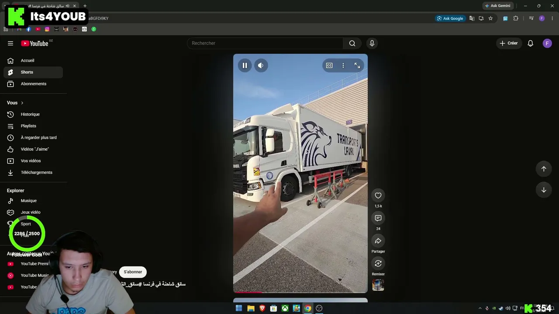The height and width of the screenshot is (314, 559).
Task: Open the media controls icon
Action: point(531,18)
